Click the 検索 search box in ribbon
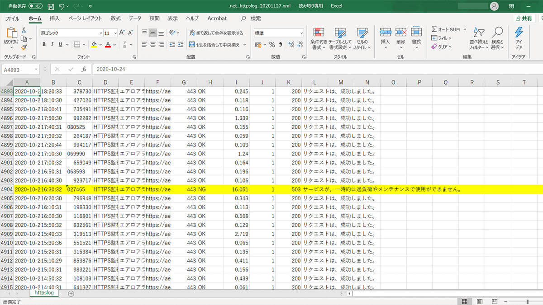 252,19
